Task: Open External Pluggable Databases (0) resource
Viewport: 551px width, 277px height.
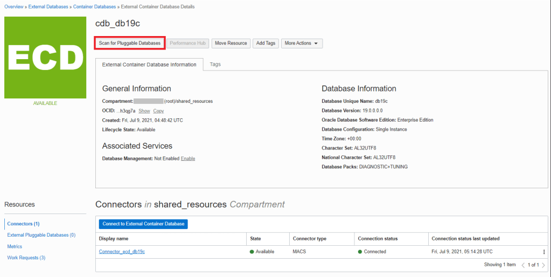Action: click(41, 235)
